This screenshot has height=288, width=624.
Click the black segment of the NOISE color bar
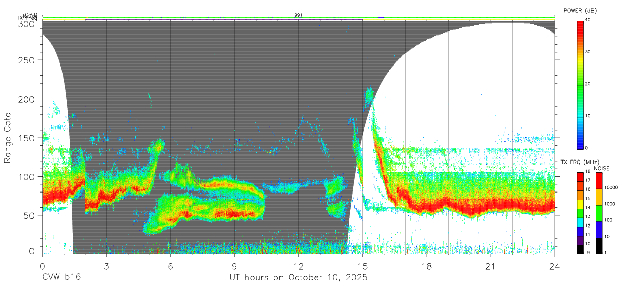(x=599, y=245)
